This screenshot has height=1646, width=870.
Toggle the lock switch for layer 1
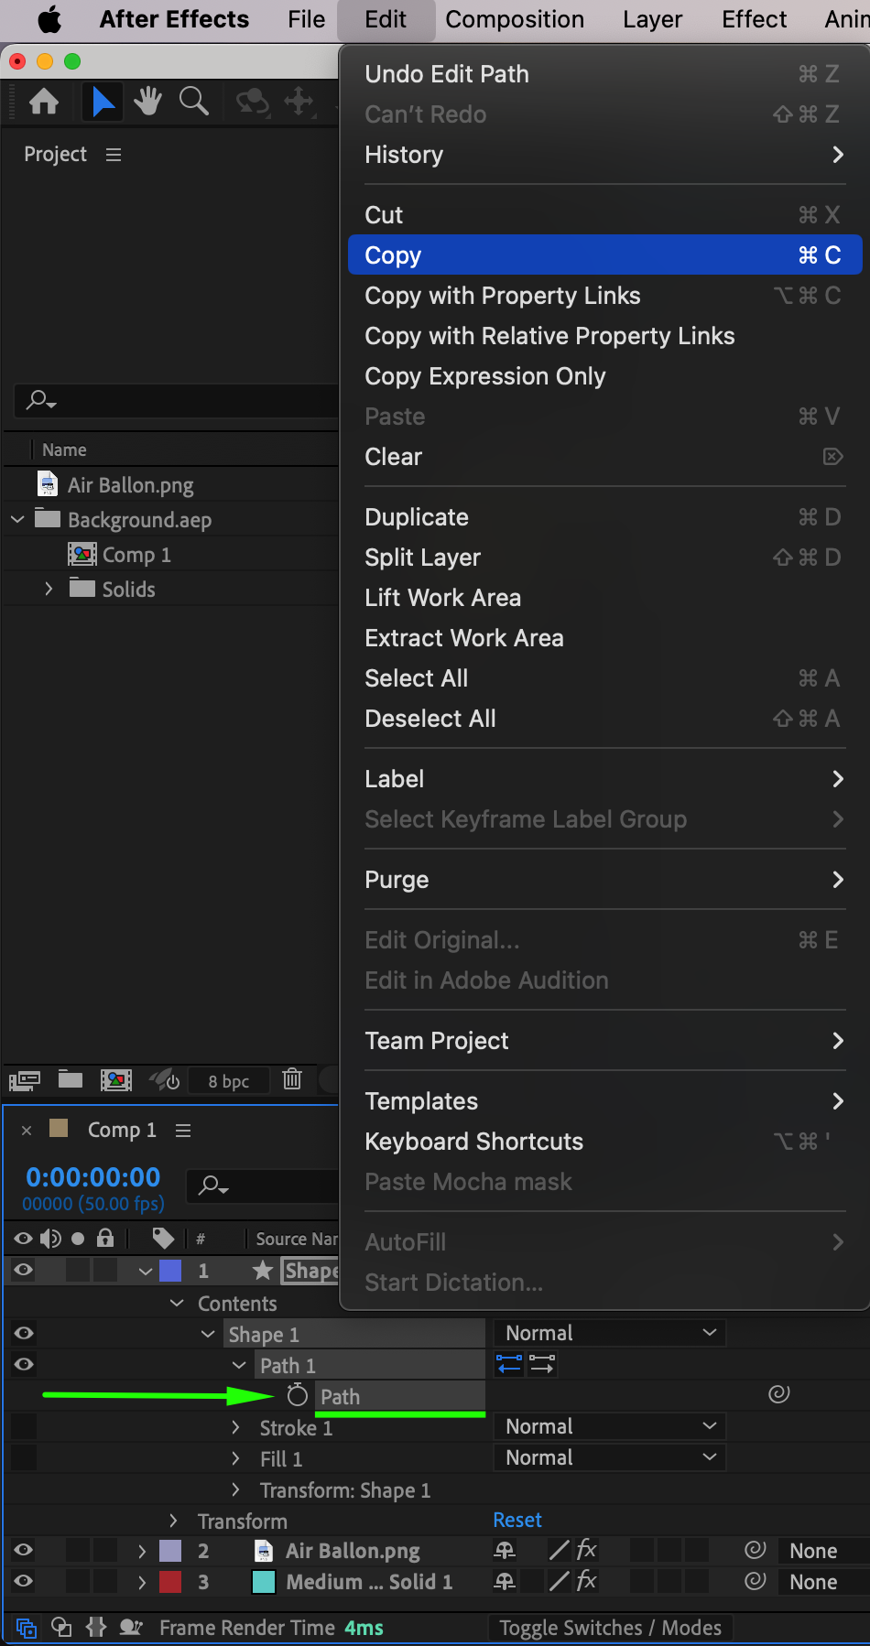[x=105, y=1270]
